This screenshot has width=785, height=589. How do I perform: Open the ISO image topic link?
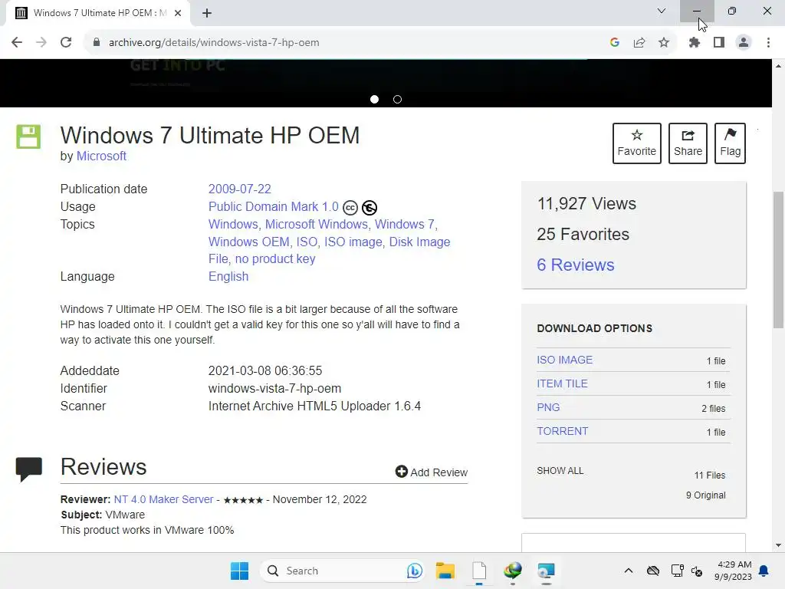point(353,242)
